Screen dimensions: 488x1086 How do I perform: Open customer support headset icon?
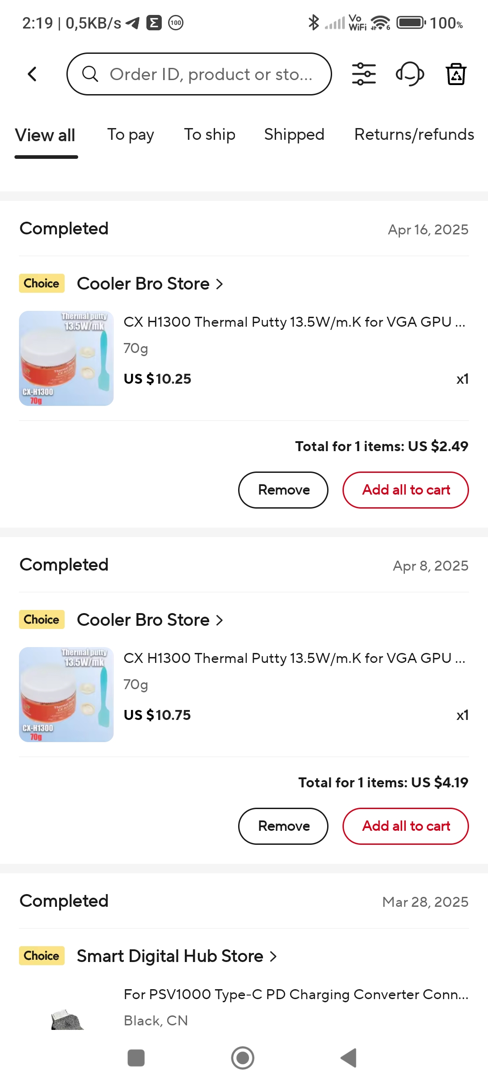pos(410,74)
